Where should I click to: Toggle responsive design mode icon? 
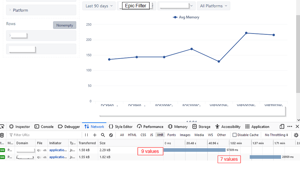pos(282,126)
